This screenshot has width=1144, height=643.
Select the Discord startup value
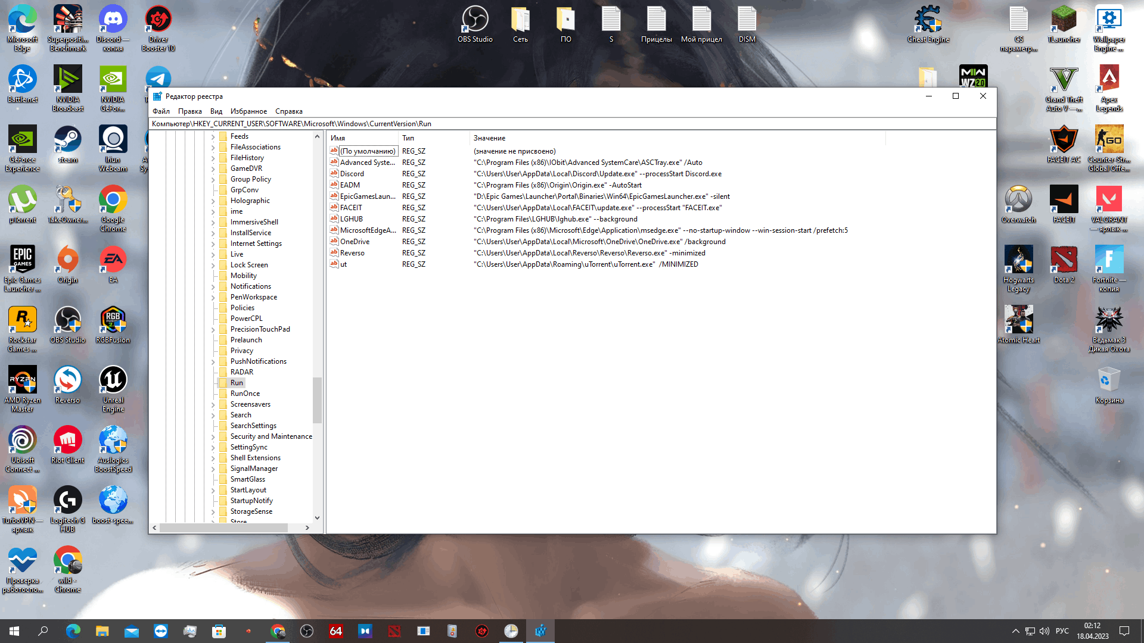(x=352, y=174)
